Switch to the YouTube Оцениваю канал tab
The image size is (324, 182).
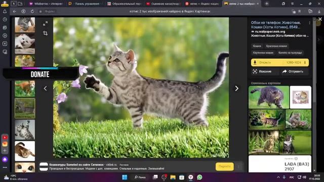point(163,4)
